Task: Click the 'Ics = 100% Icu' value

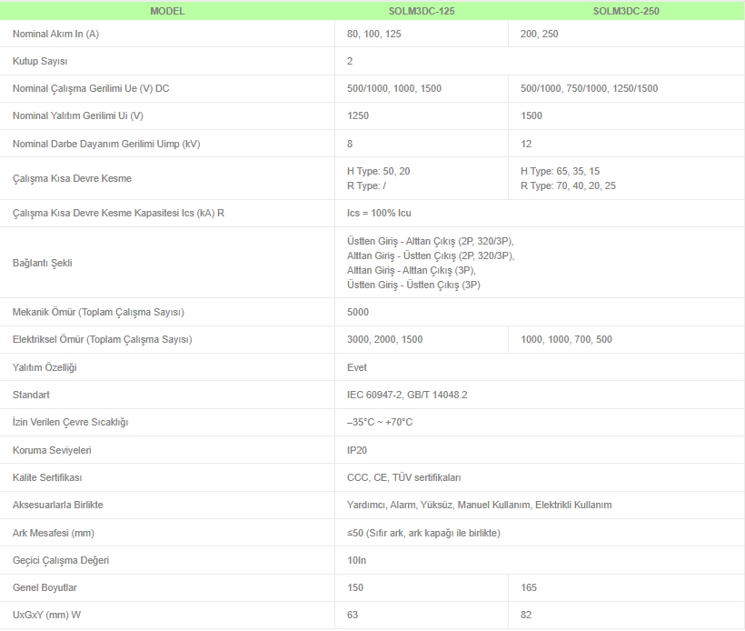Action: (379, 213)
